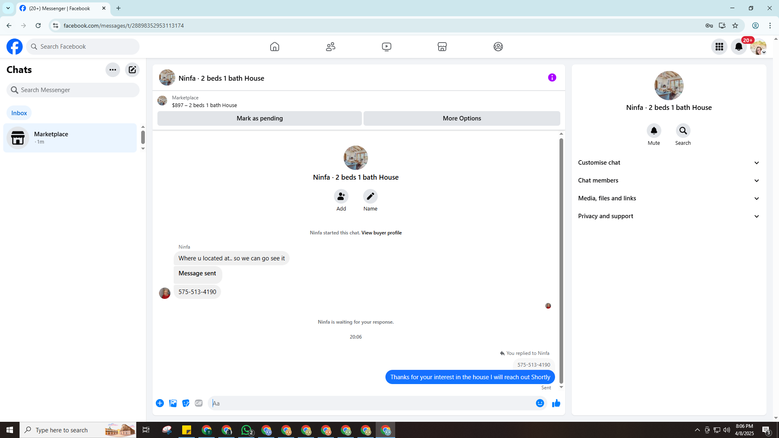The image size is (779, 438).
Task: Open Facebook notifications bell
Action: pos(738,47)
